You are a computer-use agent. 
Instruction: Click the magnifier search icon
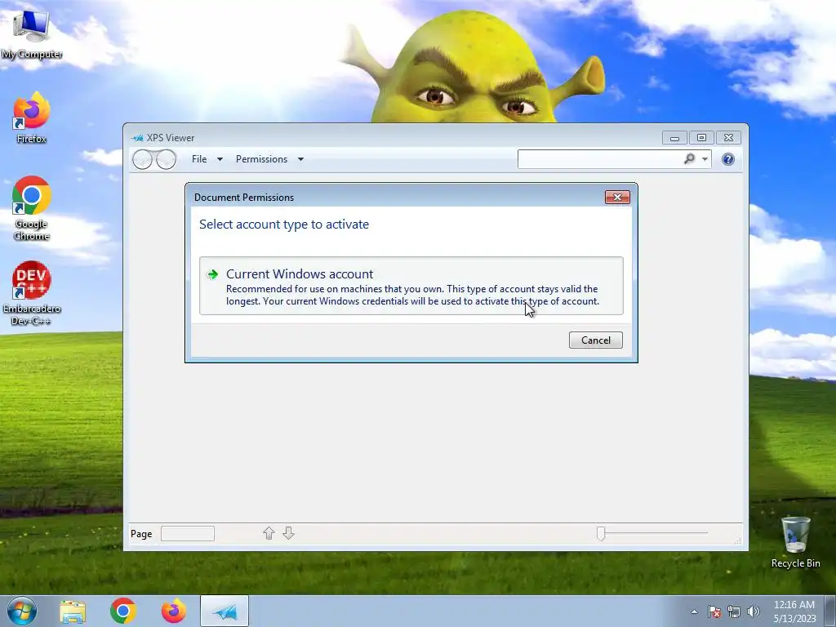pos(689,158)
